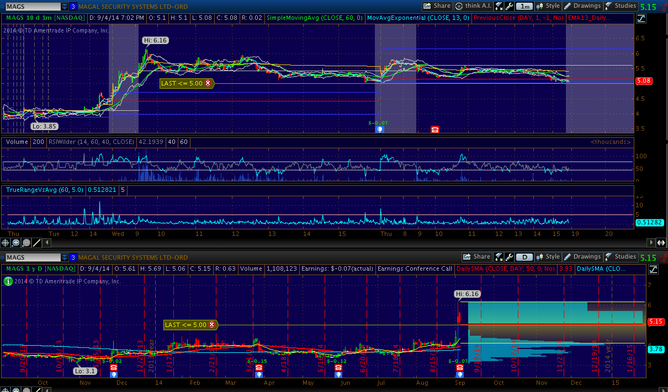668x392 pixels.
Task: Click the crosshair pointer tool on upper chart
Action: point(6,243)
